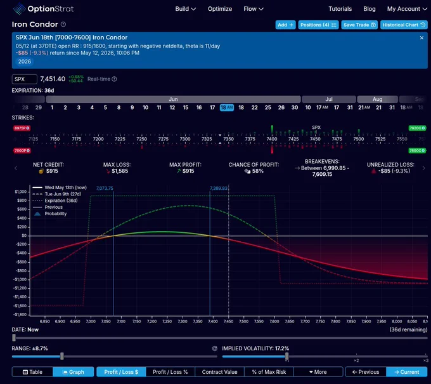Expand the My Account menu
Image resolution: width=431 pixels, height=384 pixels.
coord(407,9)
